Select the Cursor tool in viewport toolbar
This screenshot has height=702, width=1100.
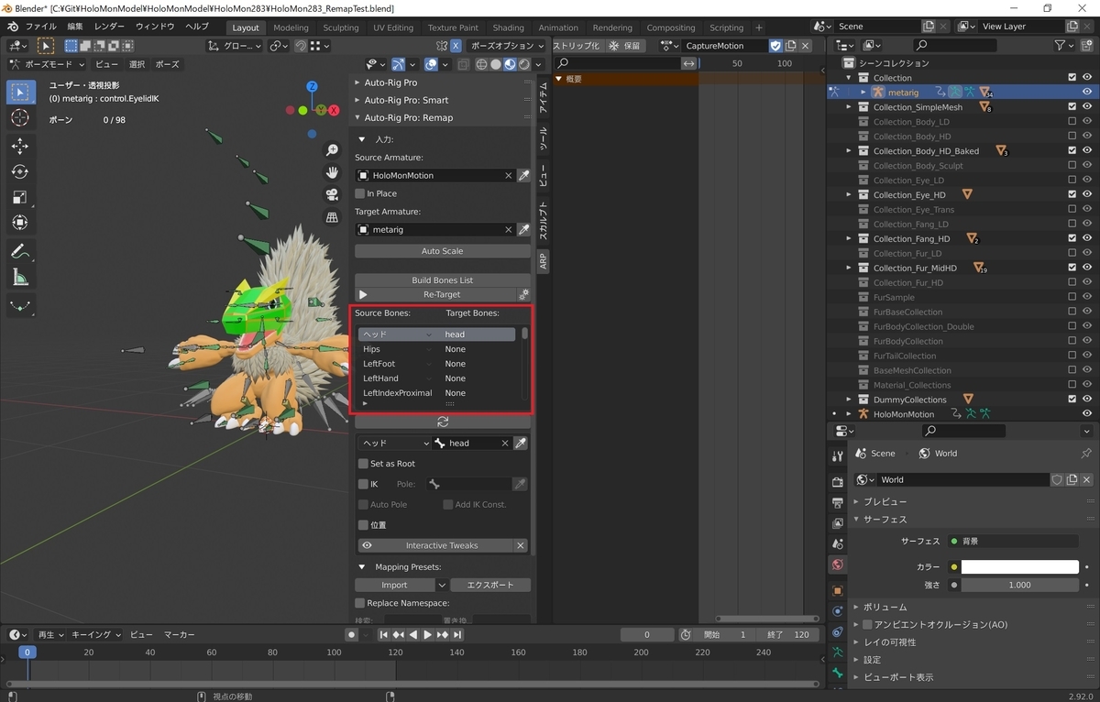(x=20, y=118)
